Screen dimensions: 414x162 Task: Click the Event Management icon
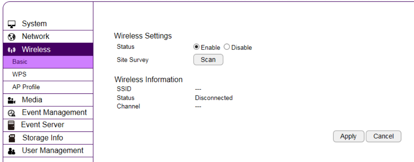[x=12, y=113]
